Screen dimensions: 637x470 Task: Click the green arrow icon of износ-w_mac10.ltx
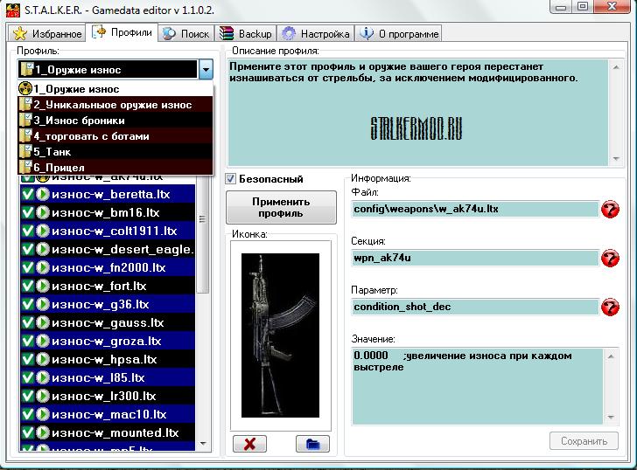click(x=43, y=414)
